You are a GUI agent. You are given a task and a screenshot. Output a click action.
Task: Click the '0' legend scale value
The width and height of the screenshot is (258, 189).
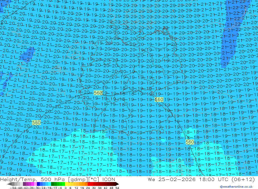[x=66, y=188]
